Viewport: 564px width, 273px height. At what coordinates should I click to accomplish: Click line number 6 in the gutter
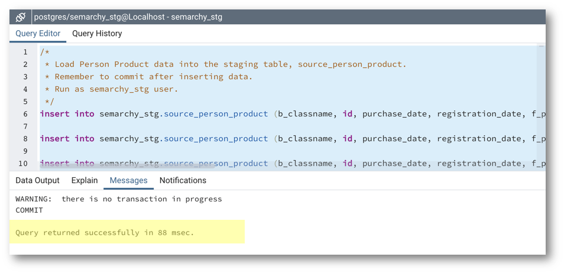(x=25, y=113)
